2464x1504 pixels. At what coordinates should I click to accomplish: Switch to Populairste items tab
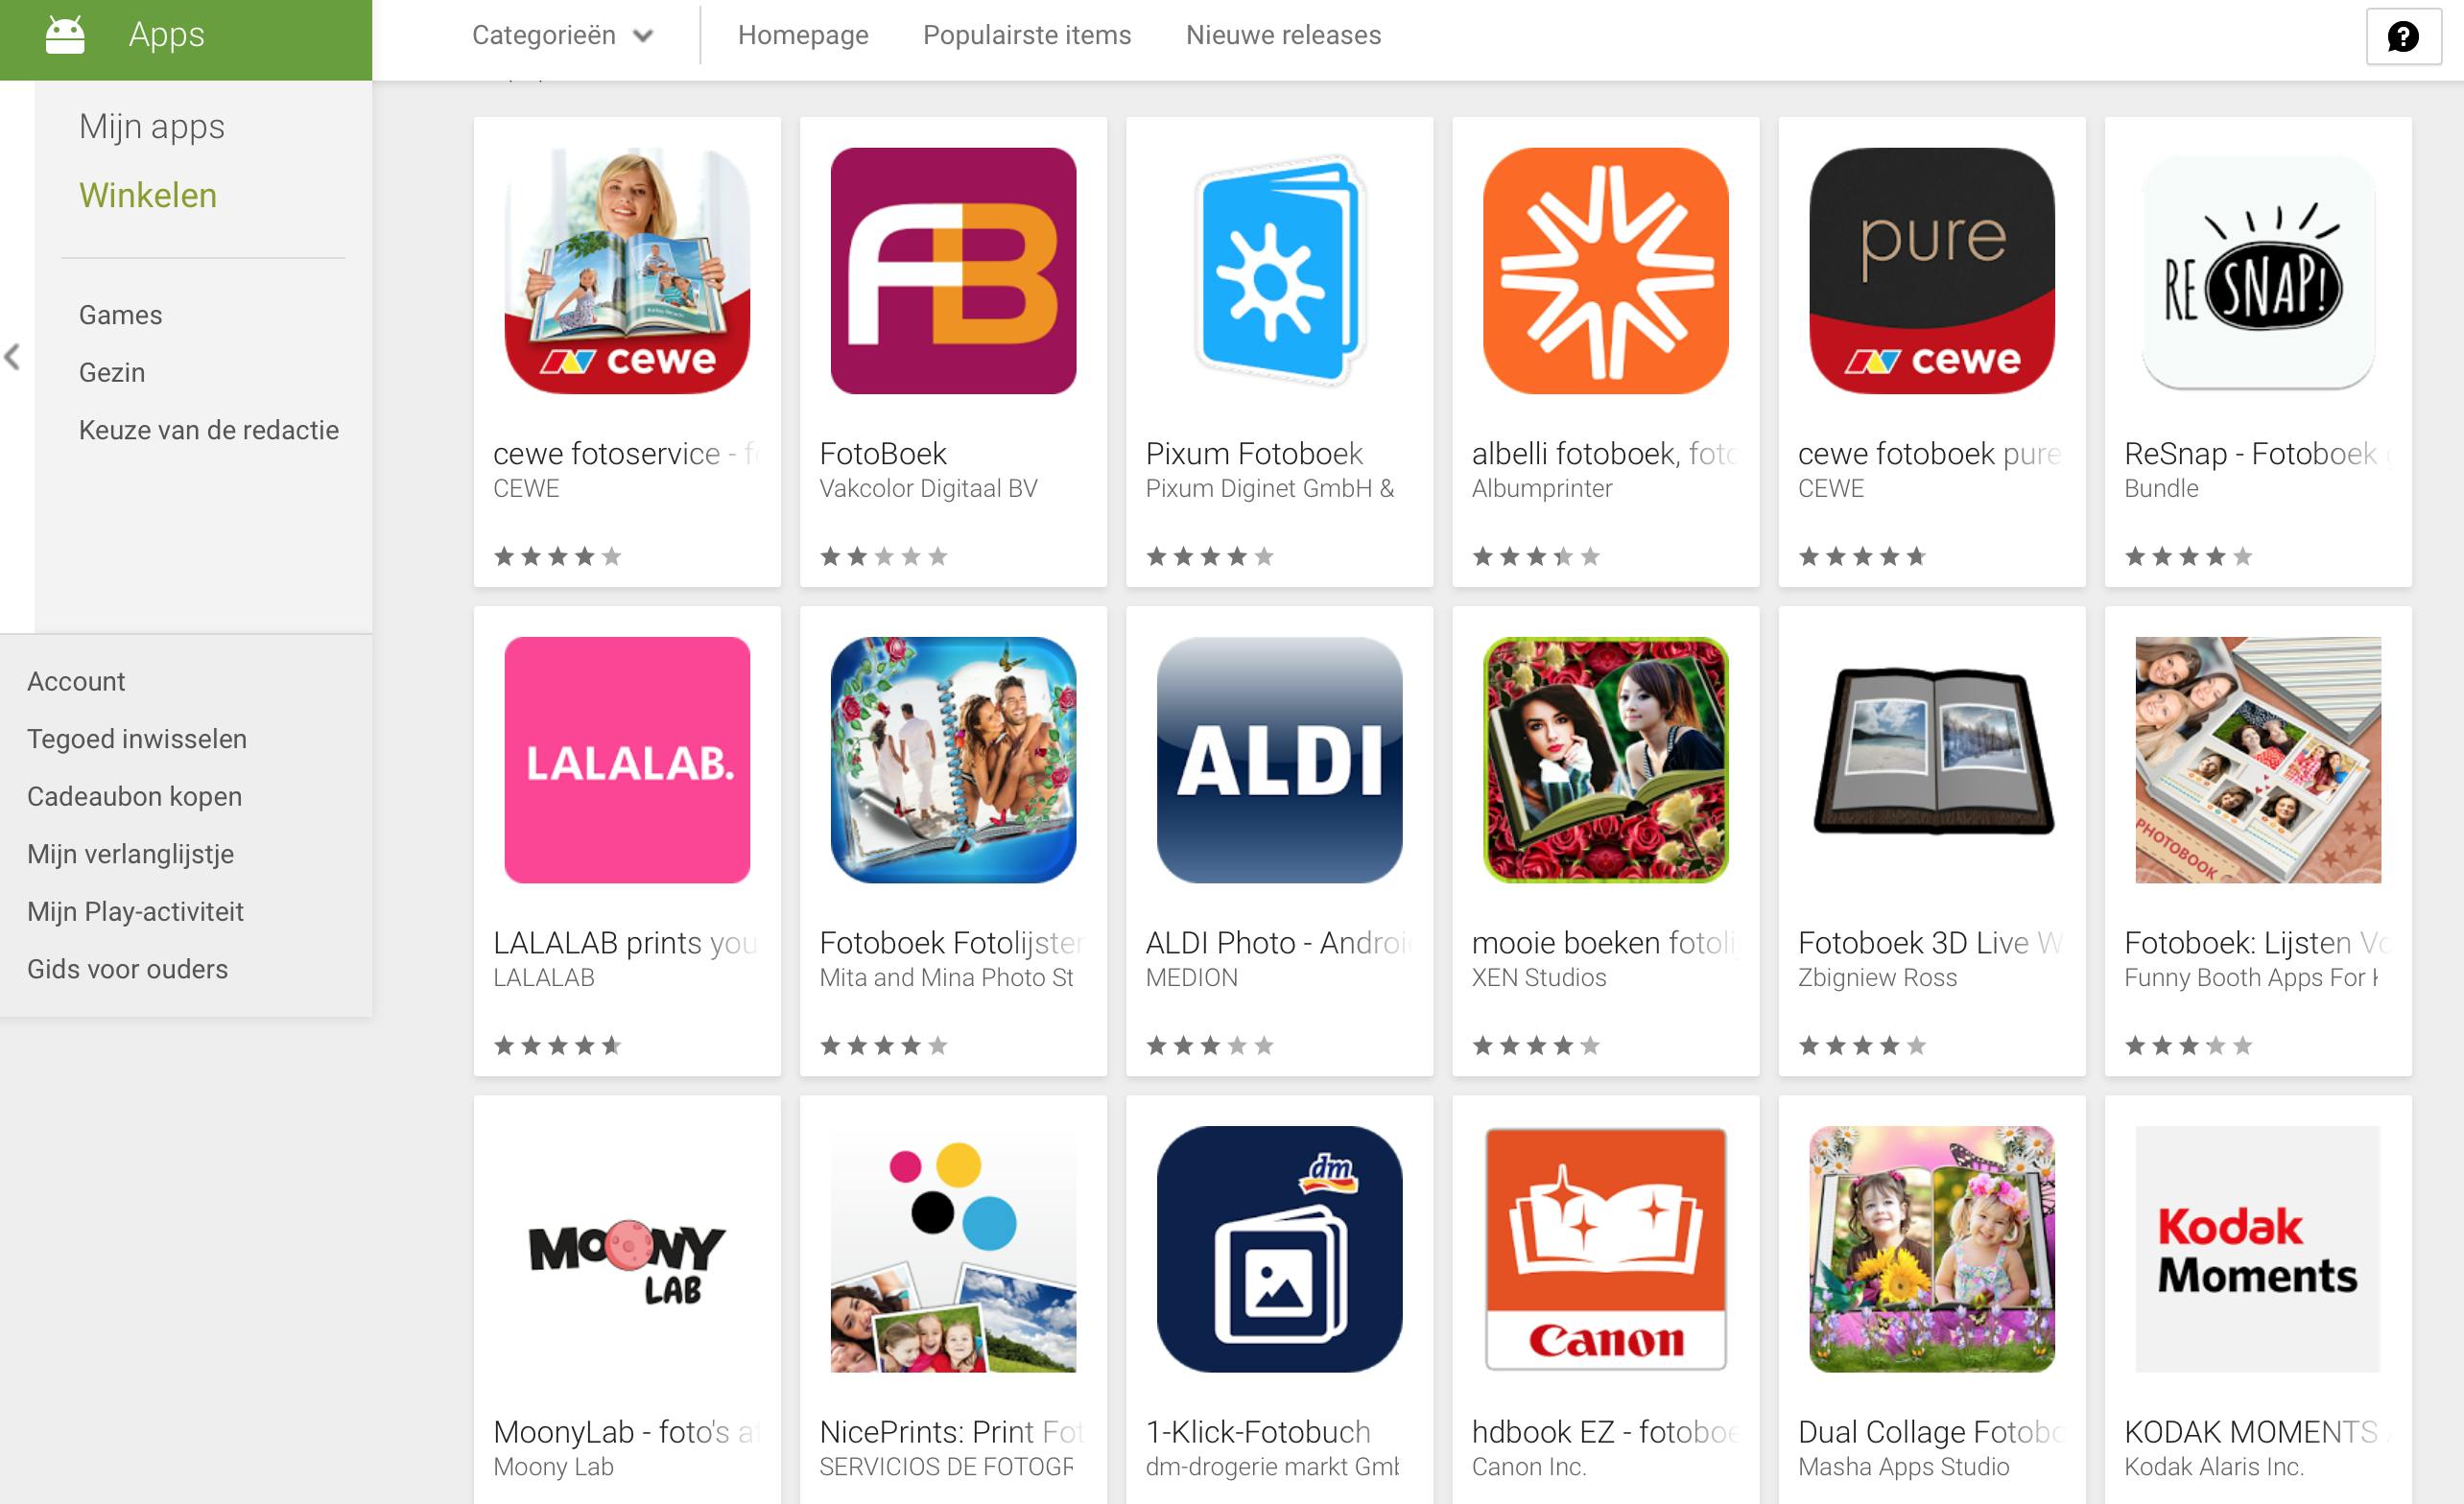point(1027,35)
